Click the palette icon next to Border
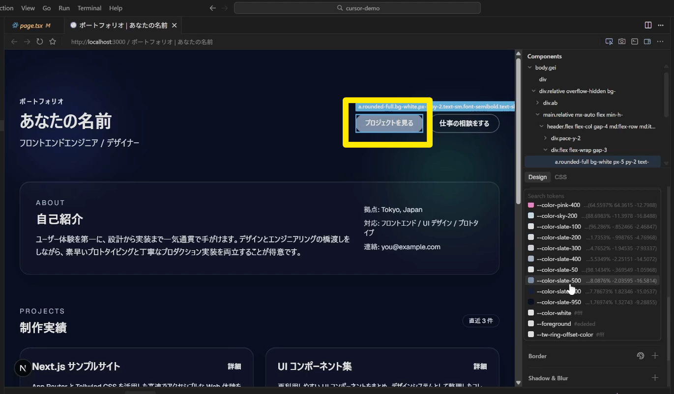Image resolution: width=674 pixels, height=394 pixels. tap(640, 356)
